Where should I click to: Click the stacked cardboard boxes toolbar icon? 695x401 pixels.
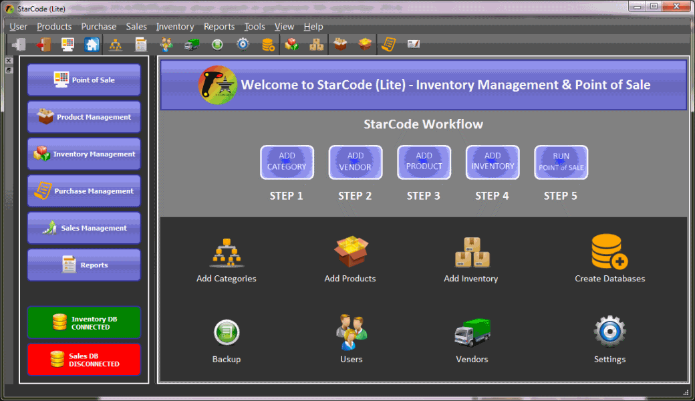point(317,44)
